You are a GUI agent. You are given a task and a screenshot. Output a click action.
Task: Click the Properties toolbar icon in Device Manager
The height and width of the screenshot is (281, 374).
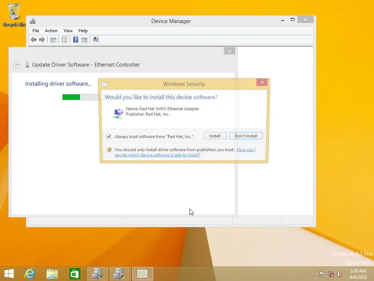click(64, 40)
